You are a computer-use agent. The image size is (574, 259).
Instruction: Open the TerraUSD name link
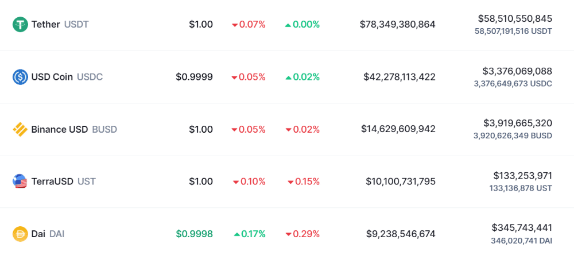52,181
